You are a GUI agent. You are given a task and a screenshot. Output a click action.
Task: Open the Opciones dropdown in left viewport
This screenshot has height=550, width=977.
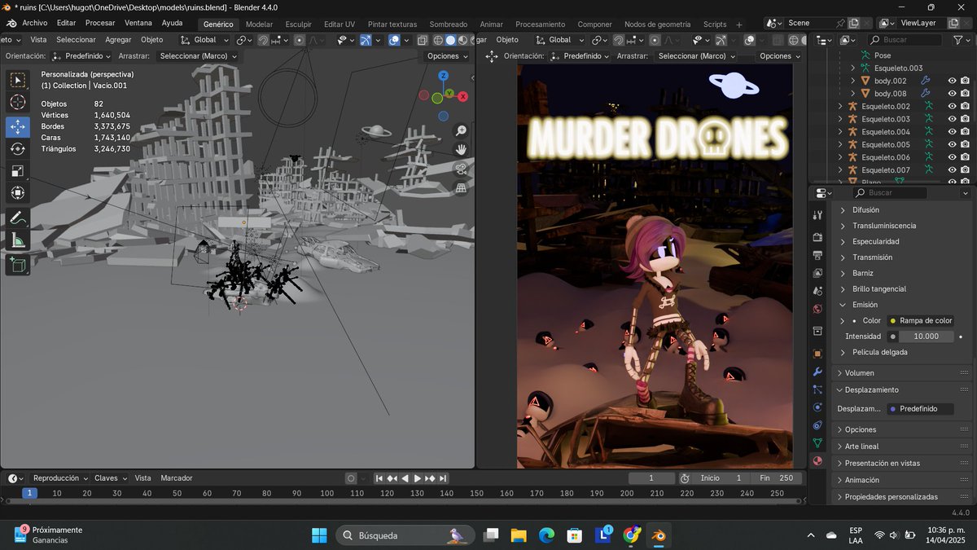point(449,56)
